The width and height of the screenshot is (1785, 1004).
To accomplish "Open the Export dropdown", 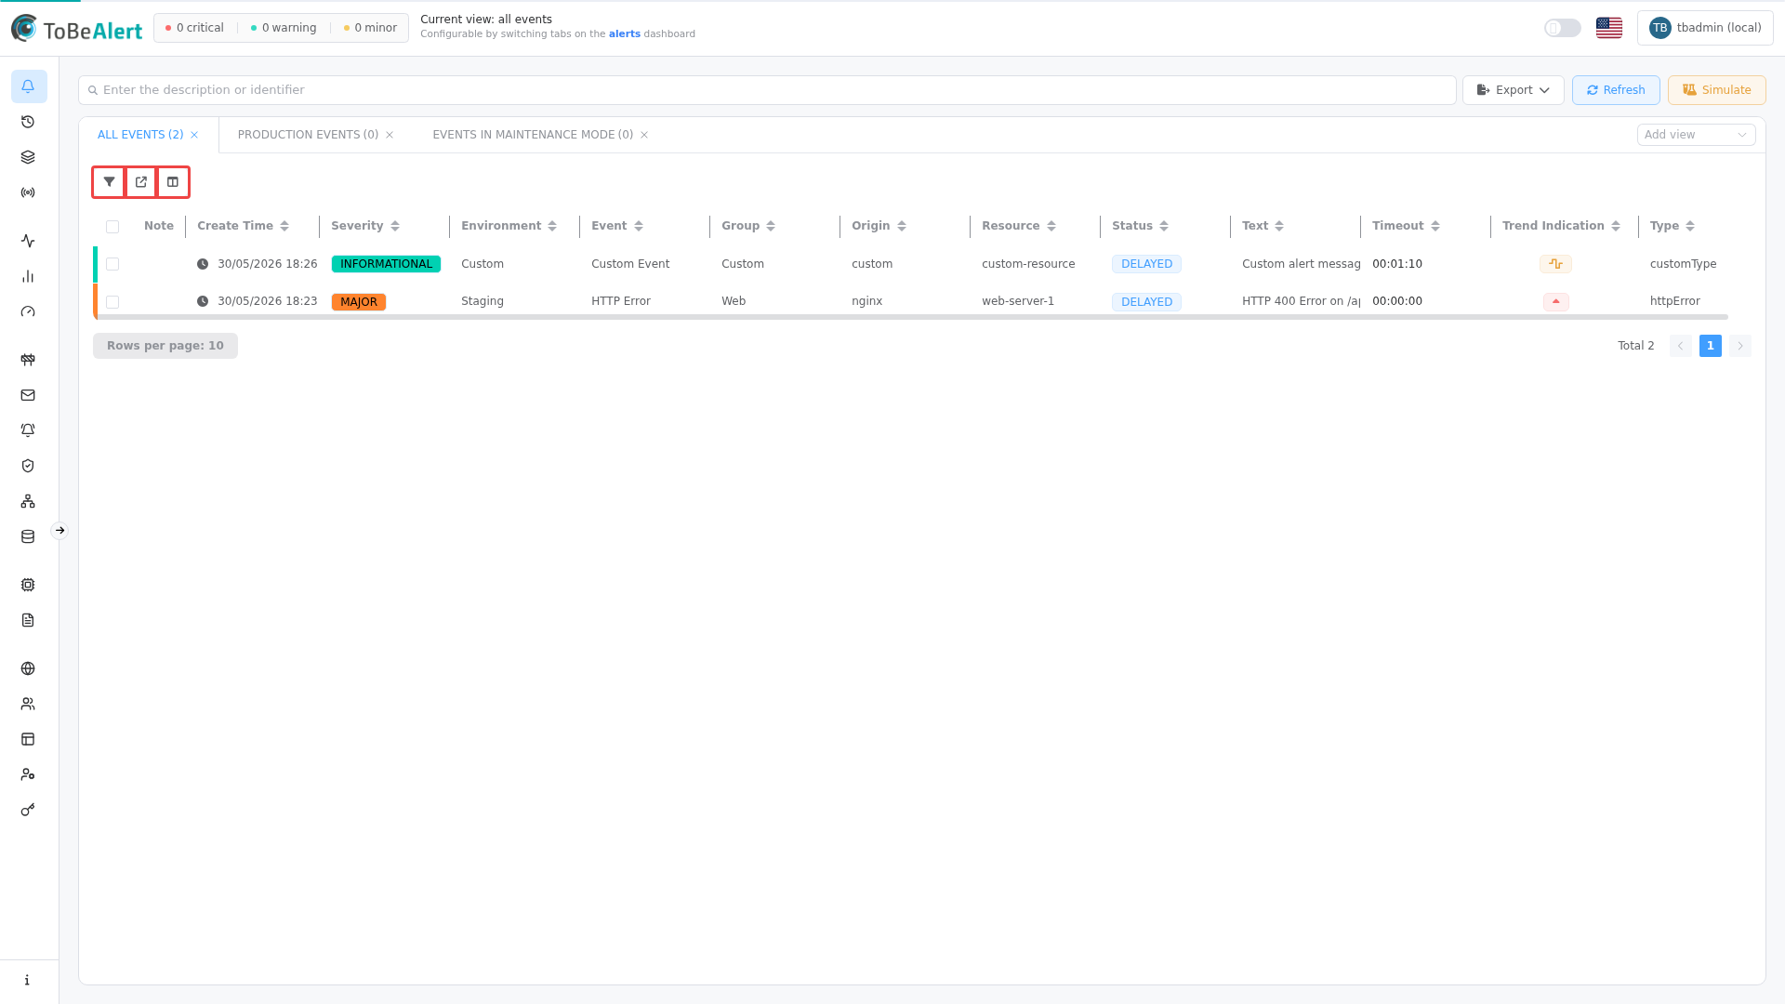I will [1513, 90].
